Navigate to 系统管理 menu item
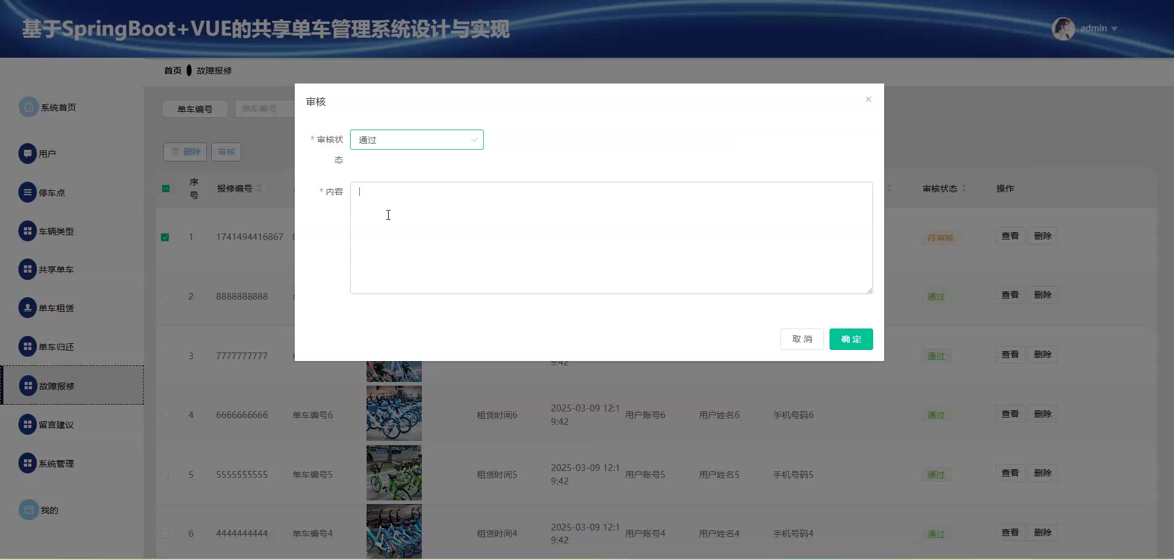 click(x=56, y=464)
